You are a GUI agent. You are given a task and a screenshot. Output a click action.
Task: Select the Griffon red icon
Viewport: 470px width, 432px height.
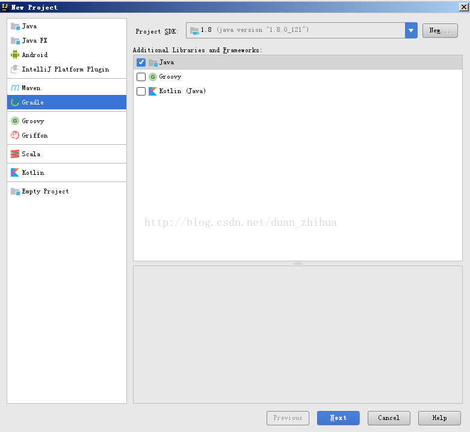15,135
